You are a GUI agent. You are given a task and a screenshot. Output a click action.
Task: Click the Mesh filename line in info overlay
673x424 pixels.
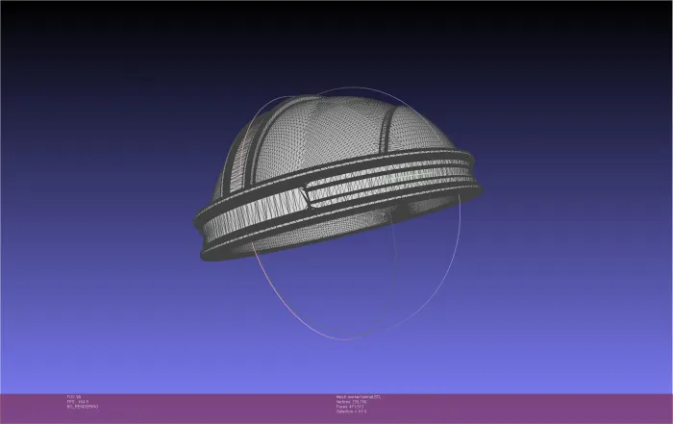point(359,397)
